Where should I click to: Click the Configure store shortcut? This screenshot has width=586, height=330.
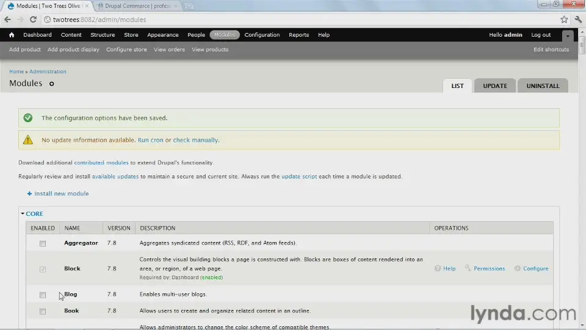click(126, 50)
